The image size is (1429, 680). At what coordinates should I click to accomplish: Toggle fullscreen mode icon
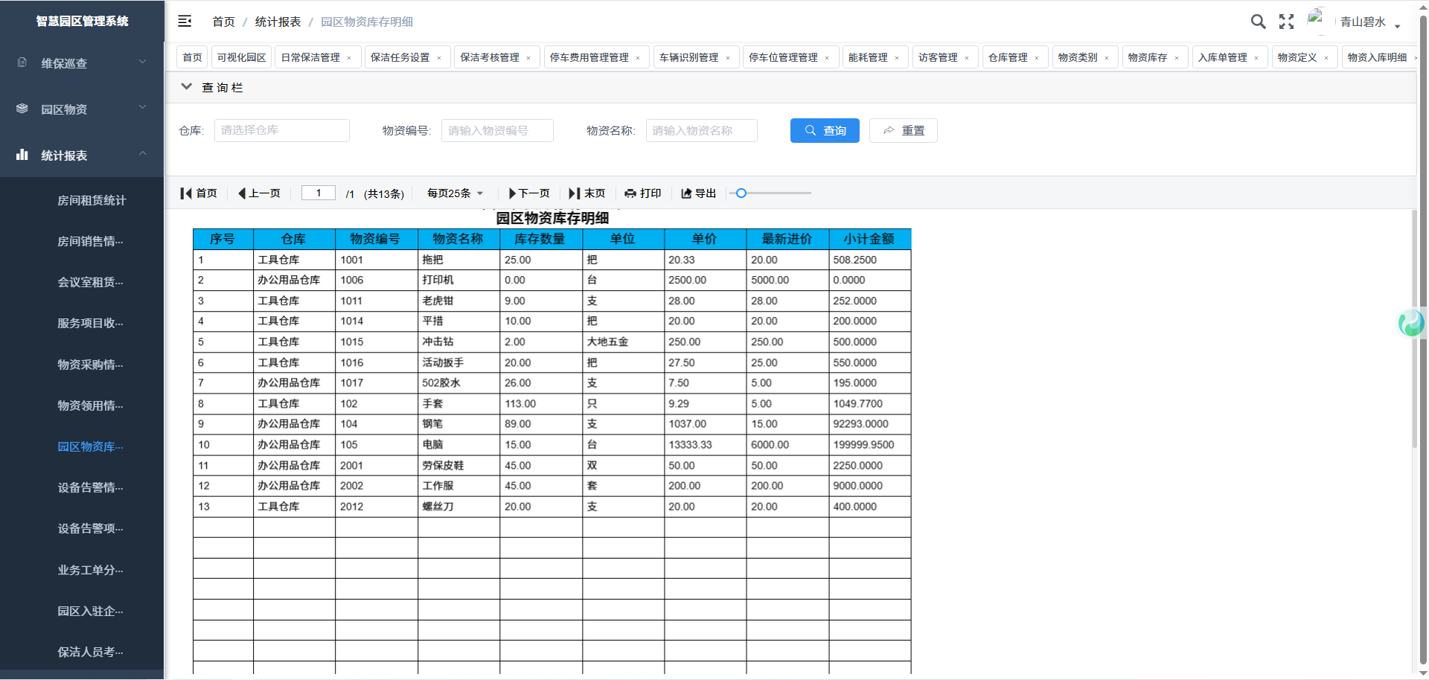pos(1286,22)
